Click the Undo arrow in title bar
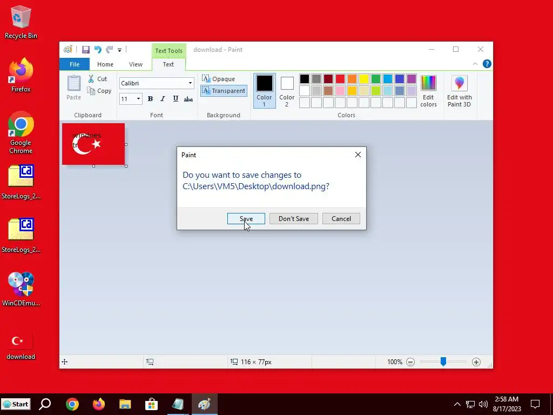The image size is (553, 415). click(98, 50)
